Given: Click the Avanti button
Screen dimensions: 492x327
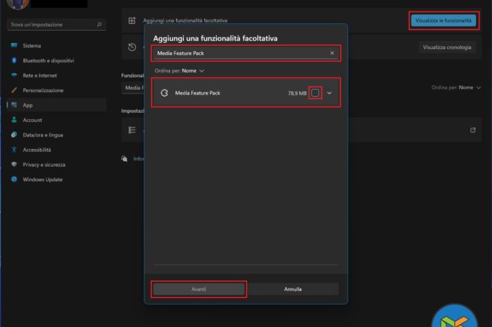Looking at the screenshot, I should coord(199,289).
